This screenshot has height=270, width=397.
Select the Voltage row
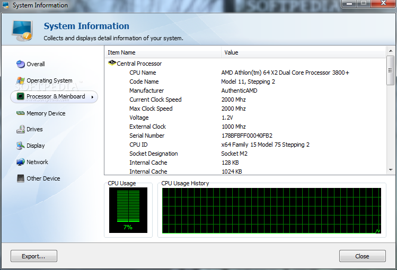tap(245, 118)
